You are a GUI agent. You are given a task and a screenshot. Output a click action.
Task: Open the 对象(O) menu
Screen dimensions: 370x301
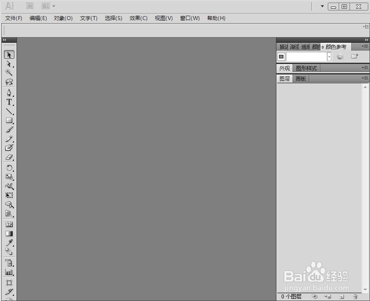point(63,18)
